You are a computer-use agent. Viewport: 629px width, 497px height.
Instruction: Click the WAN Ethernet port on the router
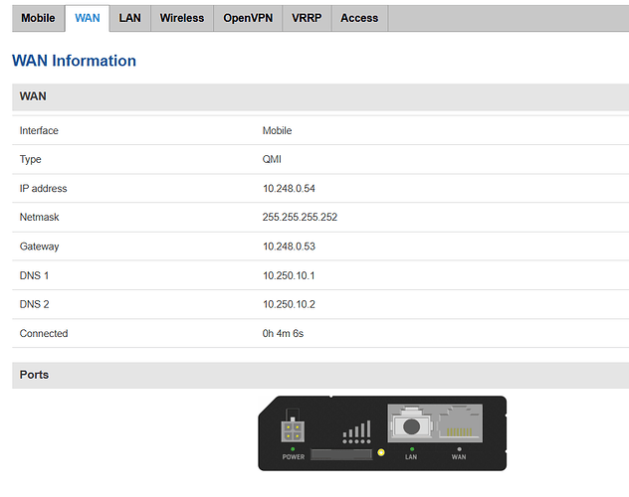(x=458, y=425)
